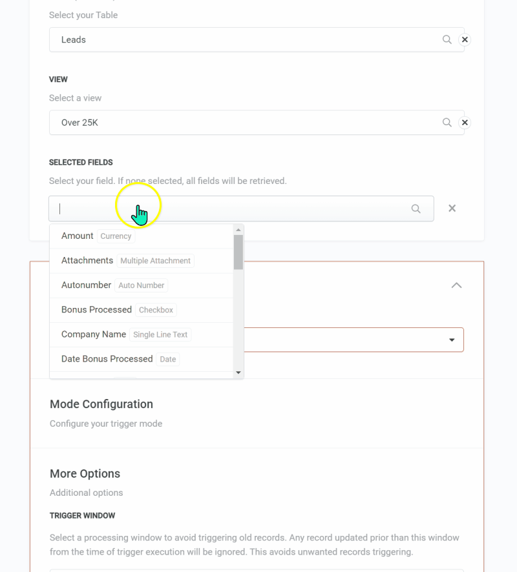Select Bonus Processed from the field list
This screenshot has width=517, height=572.
(96, 309)
